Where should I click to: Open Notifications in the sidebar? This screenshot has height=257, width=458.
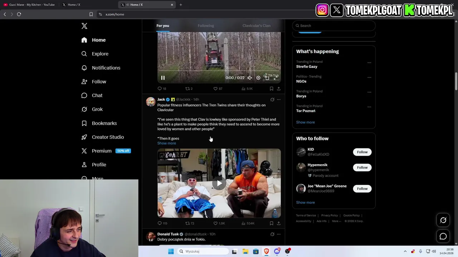click(101, 68)
